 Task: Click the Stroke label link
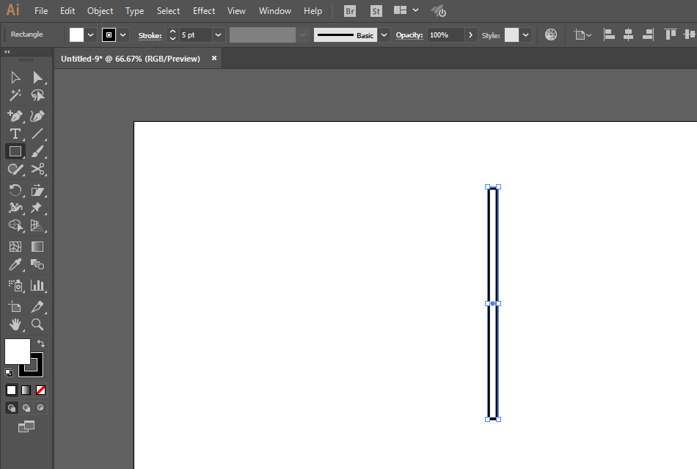point(150,35)
